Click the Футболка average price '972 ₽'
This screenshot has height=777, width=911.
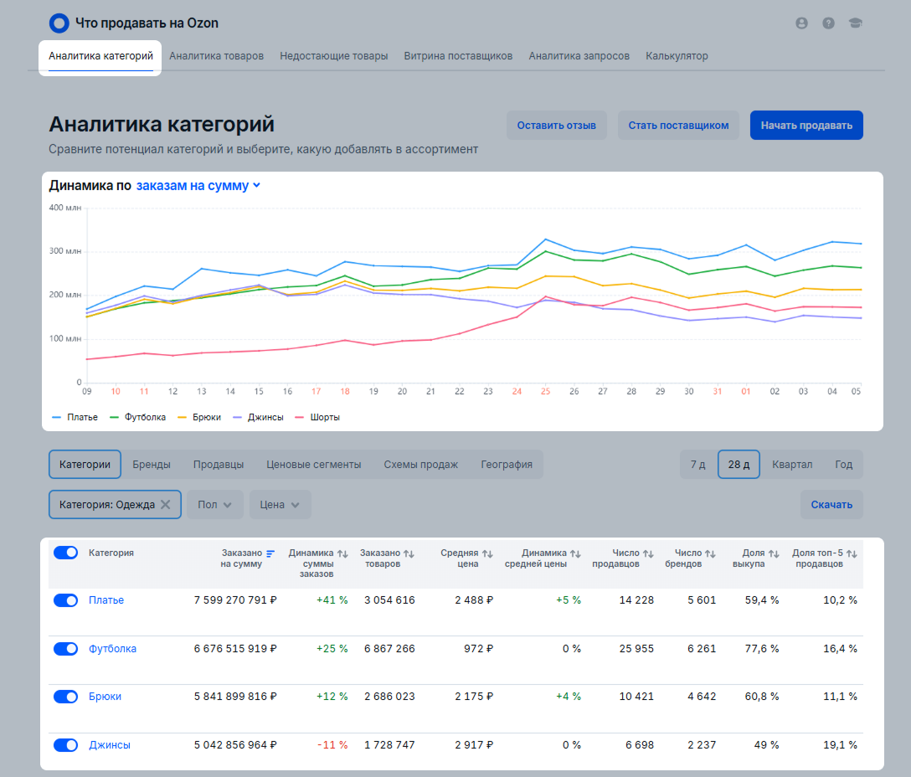(x=478, y=649)
